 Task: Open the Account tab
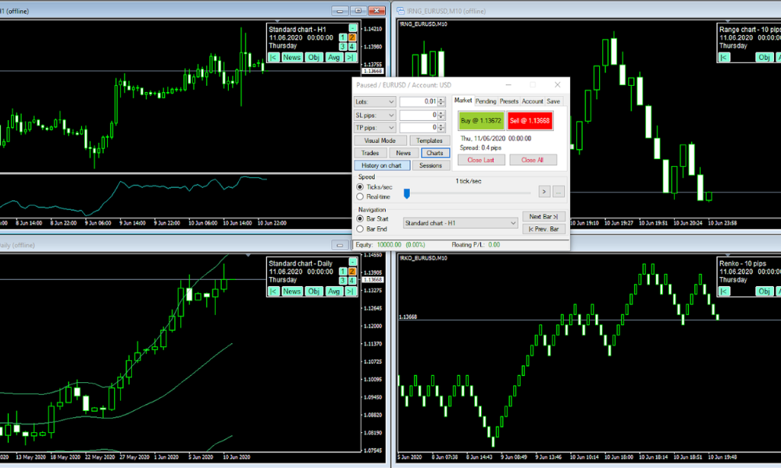(533, 101)
